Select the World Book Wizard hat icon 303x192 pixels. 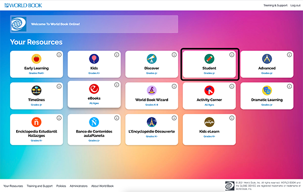(151, 90)
